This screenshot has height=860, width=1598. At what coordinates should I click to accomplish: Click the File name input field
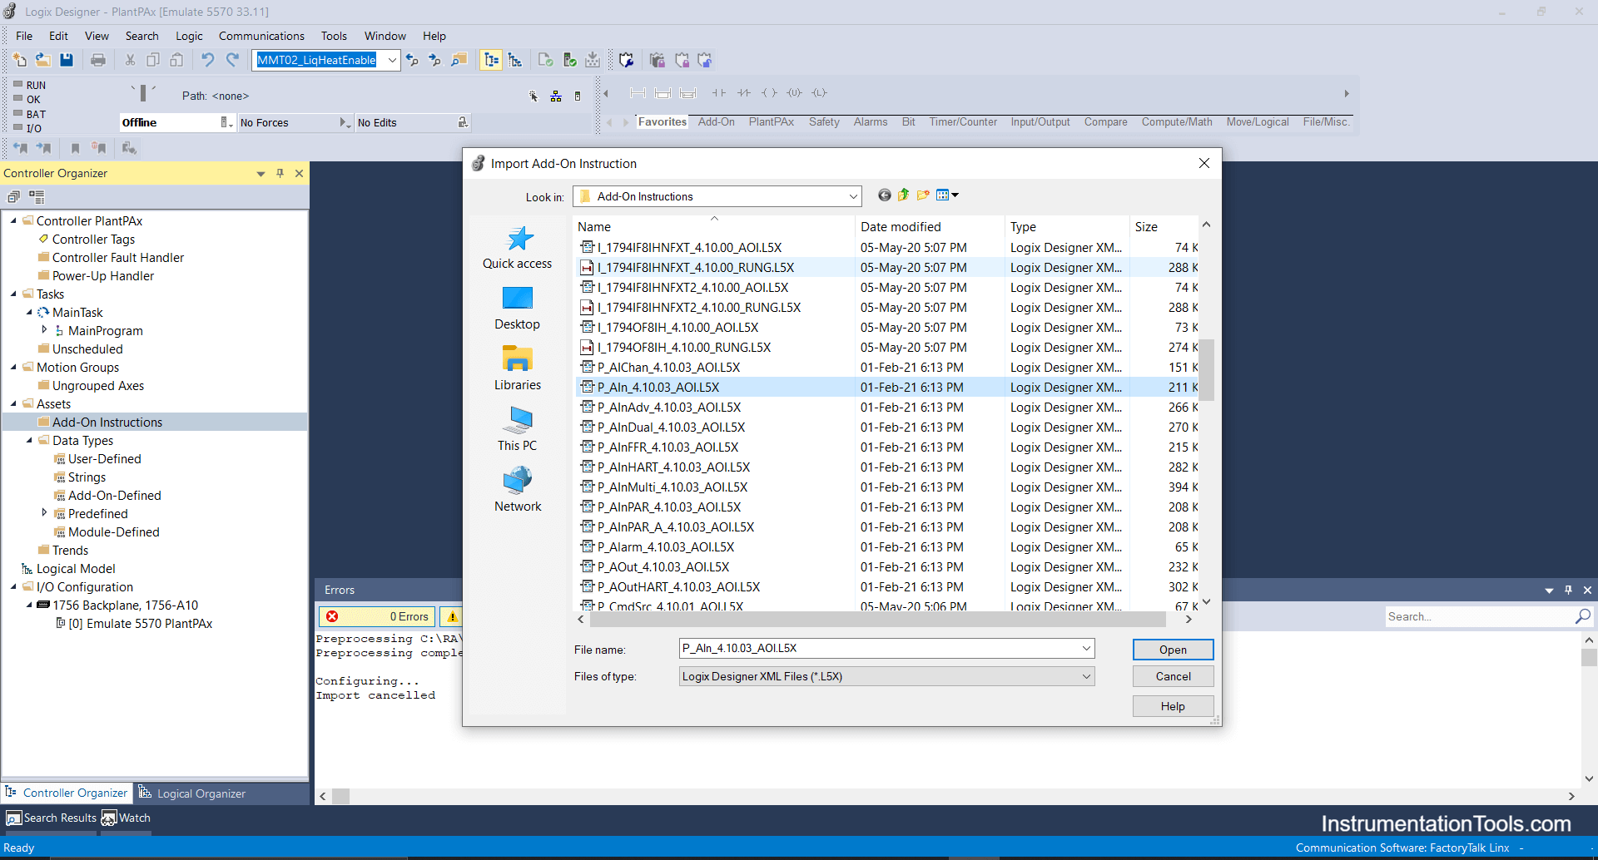(x=880, y=649)
